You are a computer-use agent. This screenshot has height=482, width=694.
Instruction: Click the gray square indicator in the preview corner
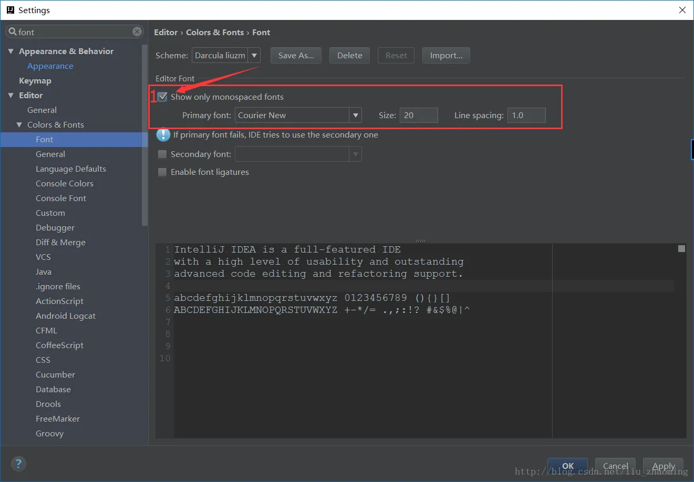pos(681,248)
